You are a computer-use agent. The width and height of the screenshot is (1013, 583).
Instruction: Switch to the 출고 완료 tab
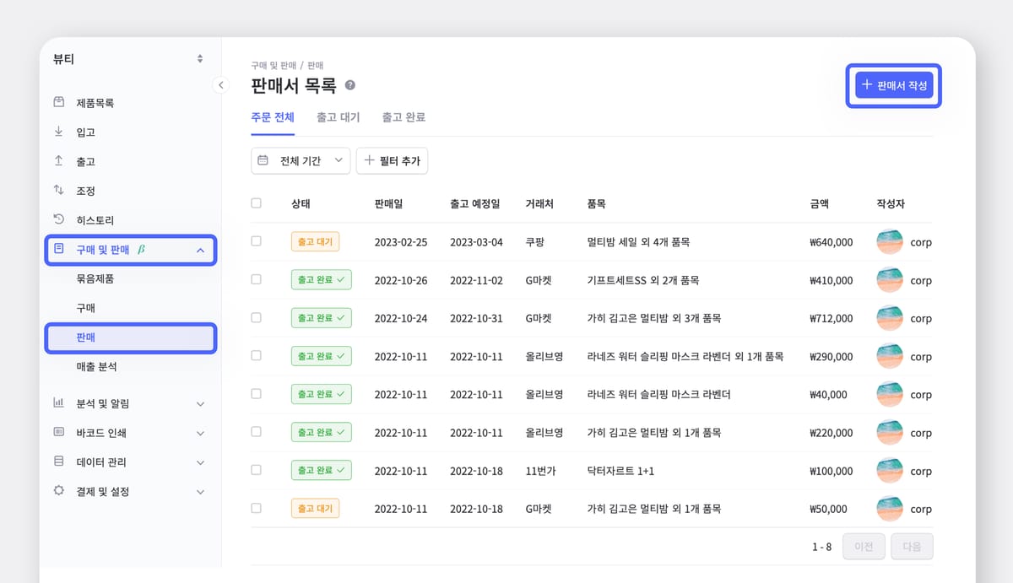pos(404,117)
